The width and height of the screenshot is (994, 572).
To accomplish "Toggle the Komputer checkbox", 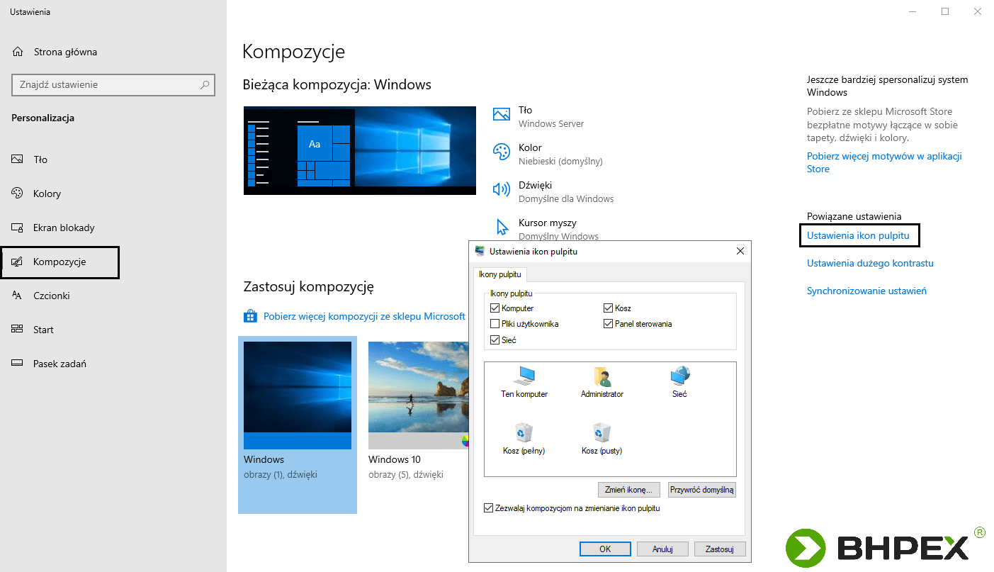I will point(495,308).
